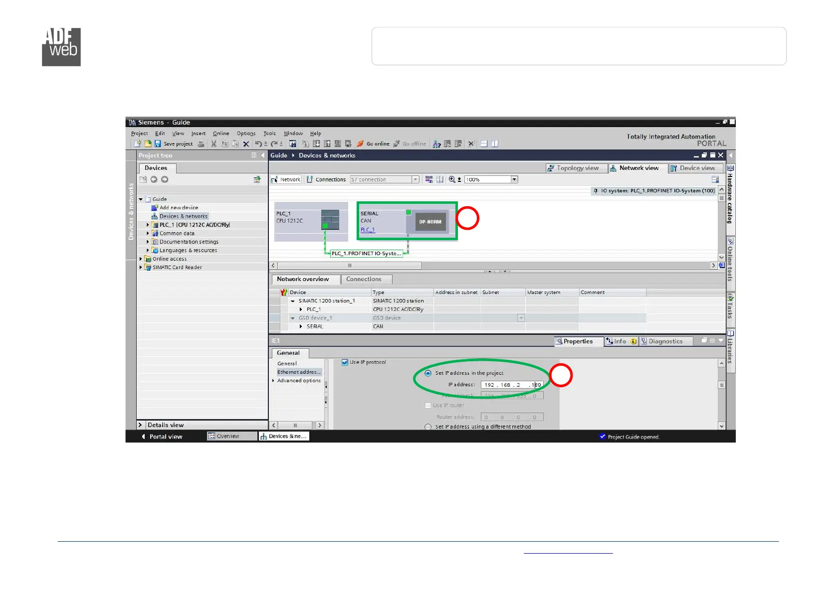Image resolution: width=840 pixels, height=593 pixels.
Task: Split editor space vertically
Action: pyautogui.click(x=495, y=144)
